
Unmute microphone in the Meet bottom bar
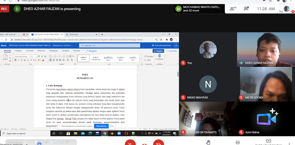[130, 143]
